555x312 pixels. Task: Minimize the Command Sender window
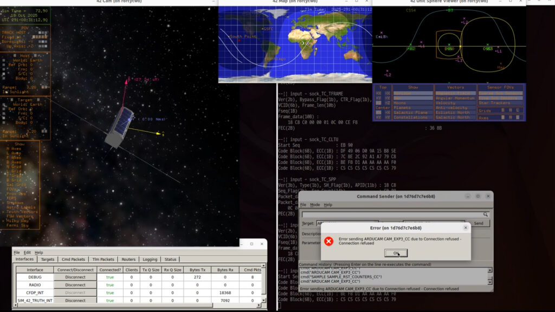[468, 196]
